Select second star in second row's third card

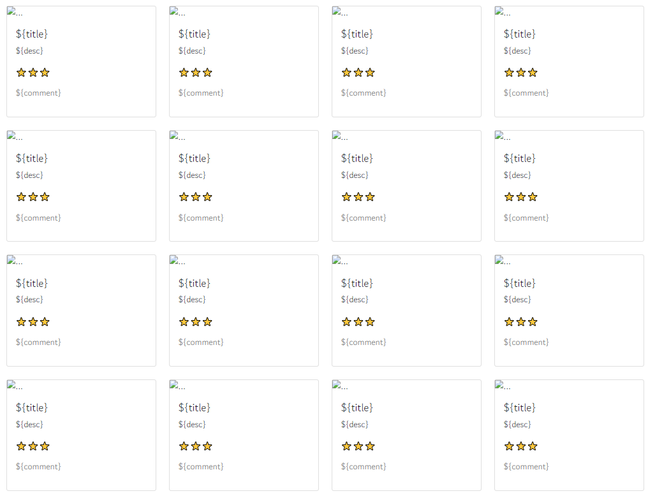358,197
